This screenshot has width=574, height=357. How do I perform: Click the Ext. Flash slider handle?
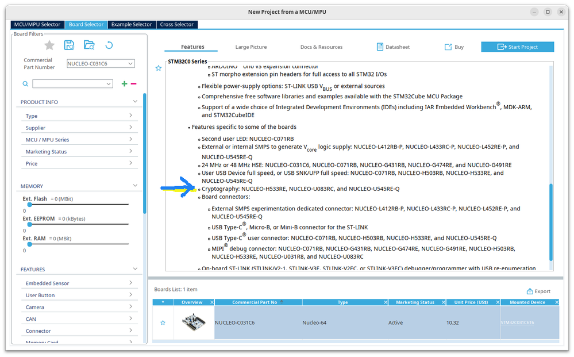pos(30,205)
